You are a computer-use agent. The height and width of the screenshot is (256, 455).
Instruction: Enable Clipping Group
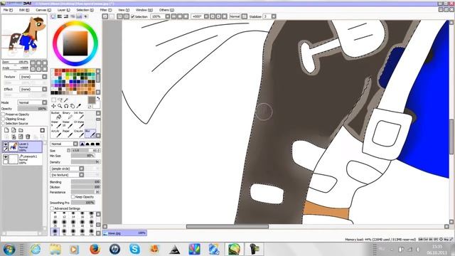(x=3, y=119)
